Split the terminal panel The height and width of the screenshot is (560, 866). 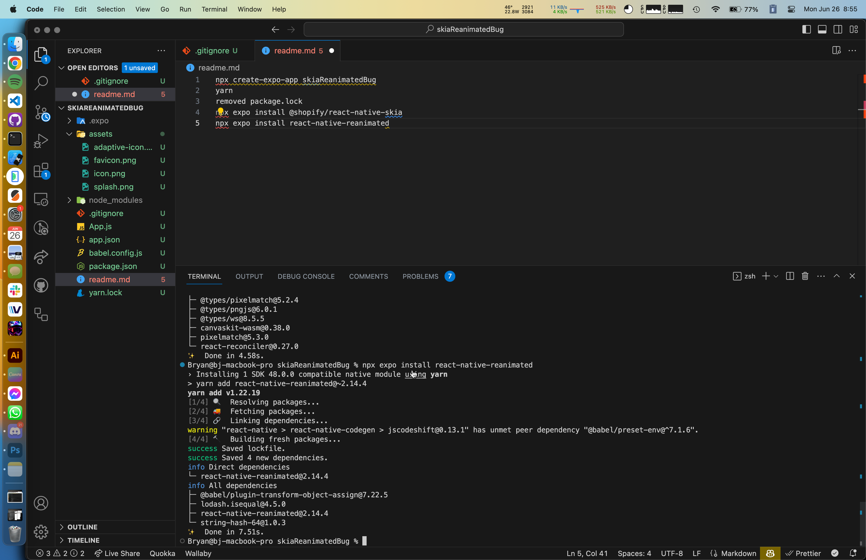pos(790,276)
